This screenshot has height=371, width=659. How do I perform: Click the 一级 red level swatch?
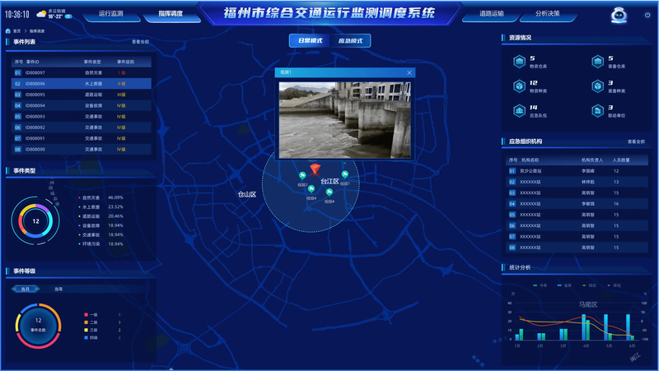[86, 315]
